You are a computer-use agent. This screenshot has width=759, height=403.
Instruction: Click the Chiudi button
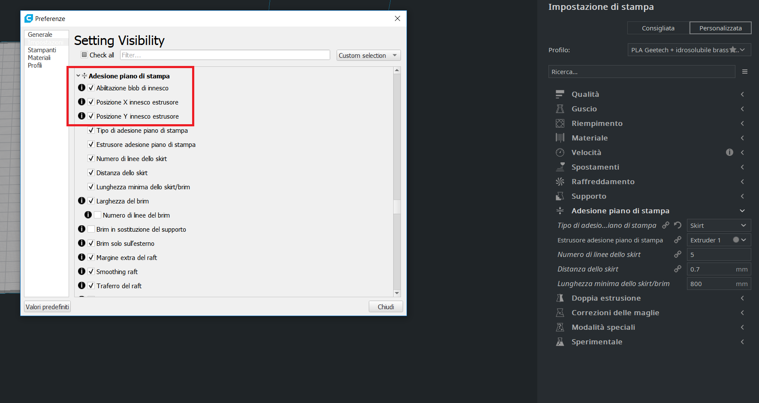(386, 307)
